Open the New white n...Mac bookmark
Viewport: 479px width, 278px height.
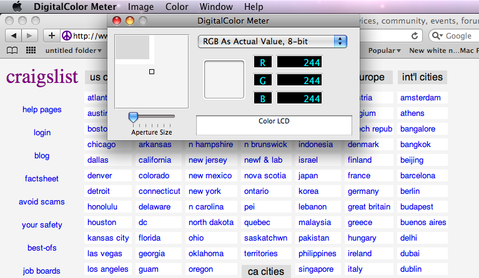(444, 50)
